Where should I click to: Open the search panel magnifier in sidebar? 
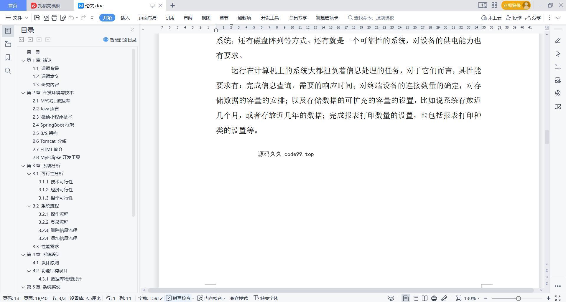[8, 71]
